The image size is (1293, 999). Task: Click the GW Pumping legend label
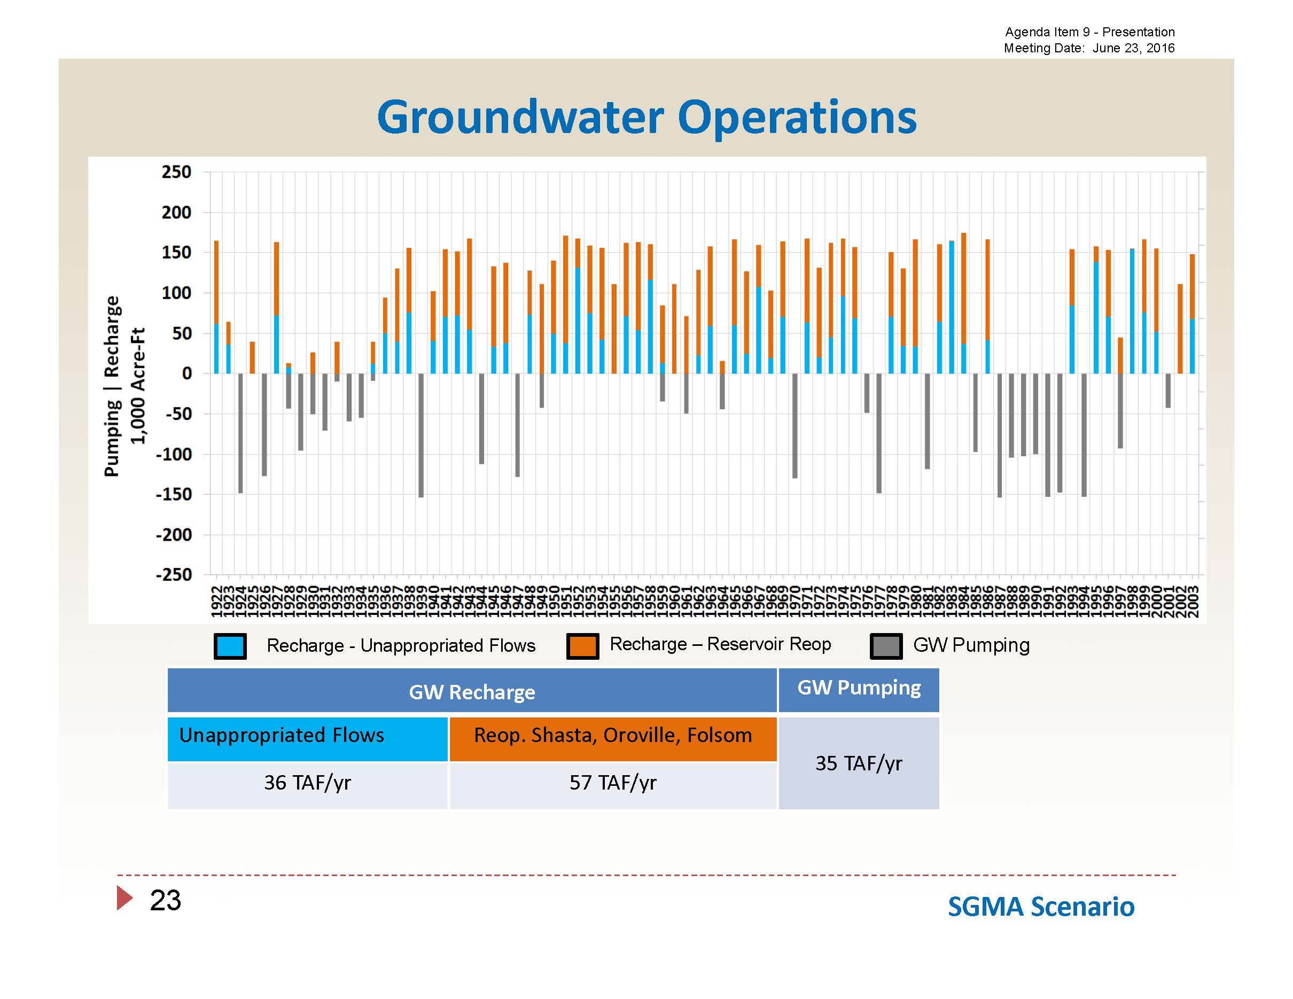click(971, 644)
